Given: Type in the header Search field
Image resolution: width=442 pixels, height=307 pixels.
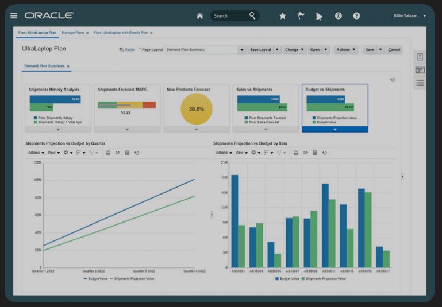Looking at the screenshot, I should [x=230, y=16].
